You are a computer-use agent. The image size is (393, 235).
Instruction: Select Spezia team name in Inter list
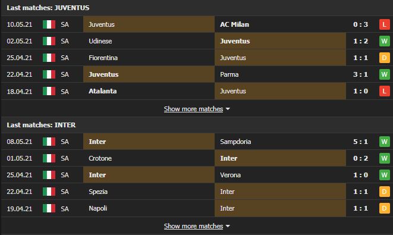pos(98,192)
